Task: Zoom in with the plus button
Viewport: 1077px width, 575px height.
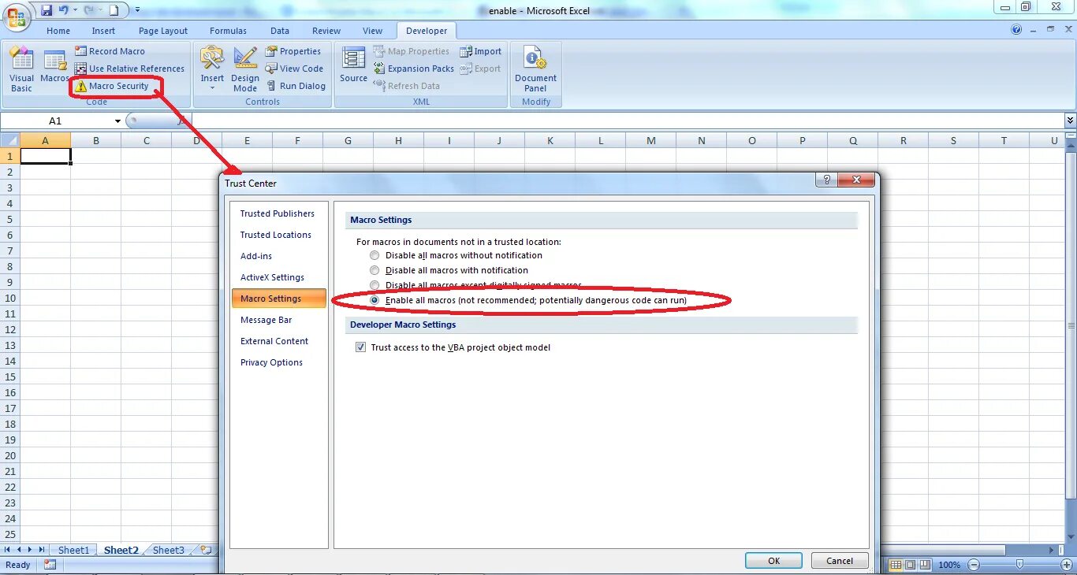Action: tap(1067, 565)
